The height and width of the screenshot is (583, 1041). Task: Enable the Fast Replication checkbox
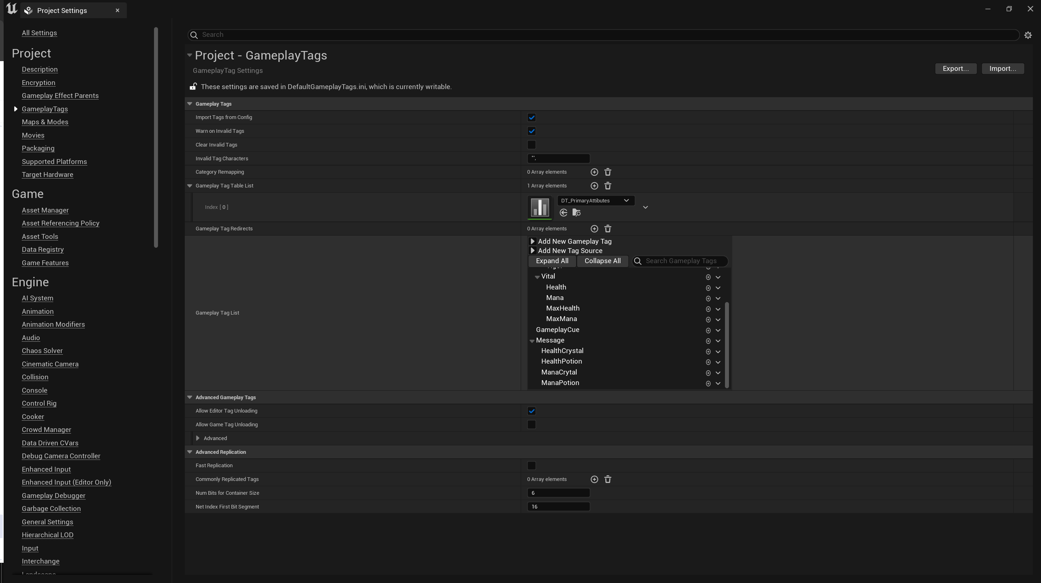click(531, 466)
